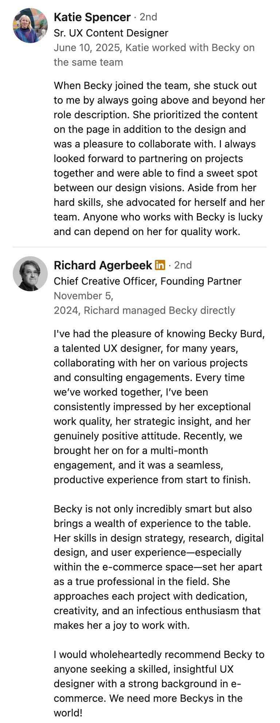Click "the same team" relationship text
280x723 pixels.
(88, 62)
